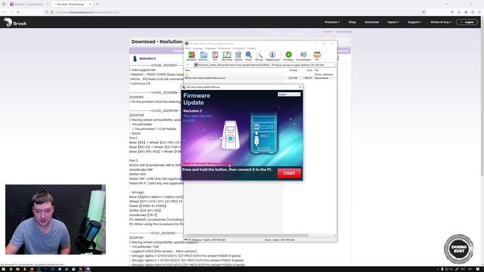Open the language dropdown in Firmware Update dialog
This screenshot has width=484, height=272.
pyautogui.click(x=289, y=94)
